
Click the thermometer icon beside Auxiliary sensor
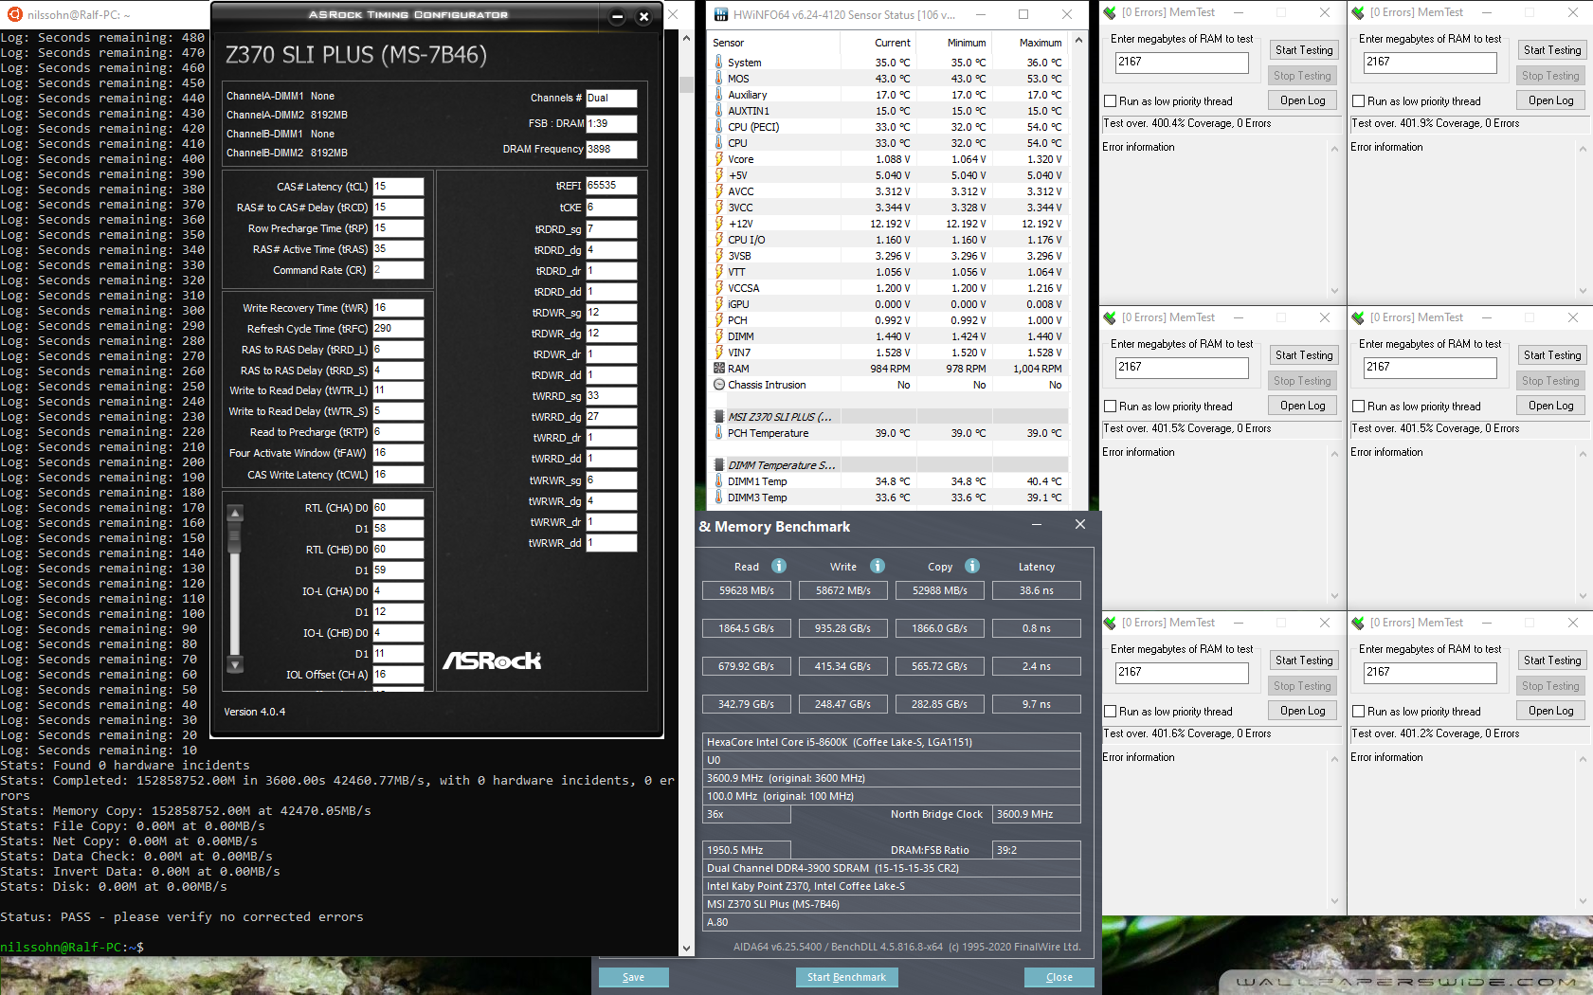[x=719, y=95]
